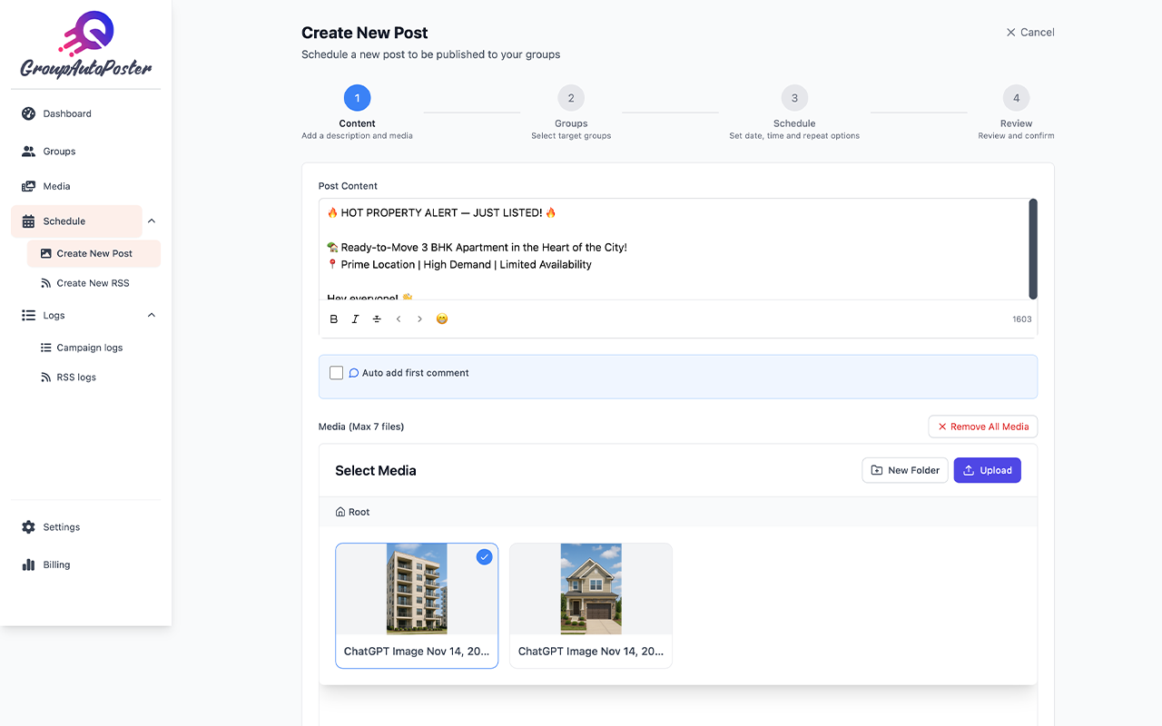
Task: Click Remove All Media button
Action: coord(982,427)
